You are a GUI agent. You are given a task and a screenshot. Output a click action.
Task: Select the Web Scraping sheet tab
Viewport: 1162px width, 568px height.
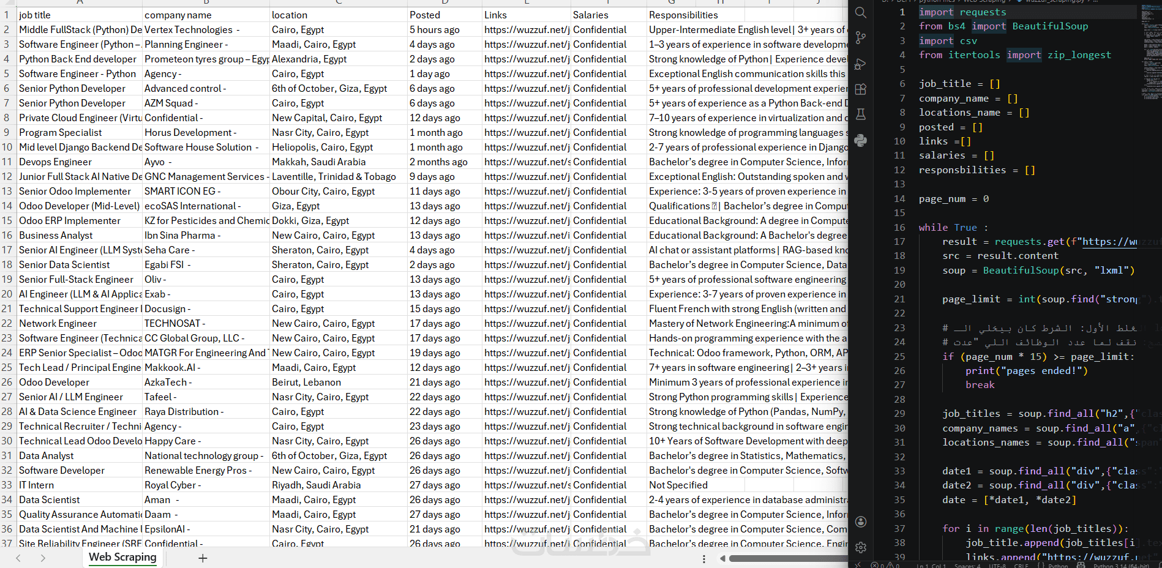(x=122, y=558)
